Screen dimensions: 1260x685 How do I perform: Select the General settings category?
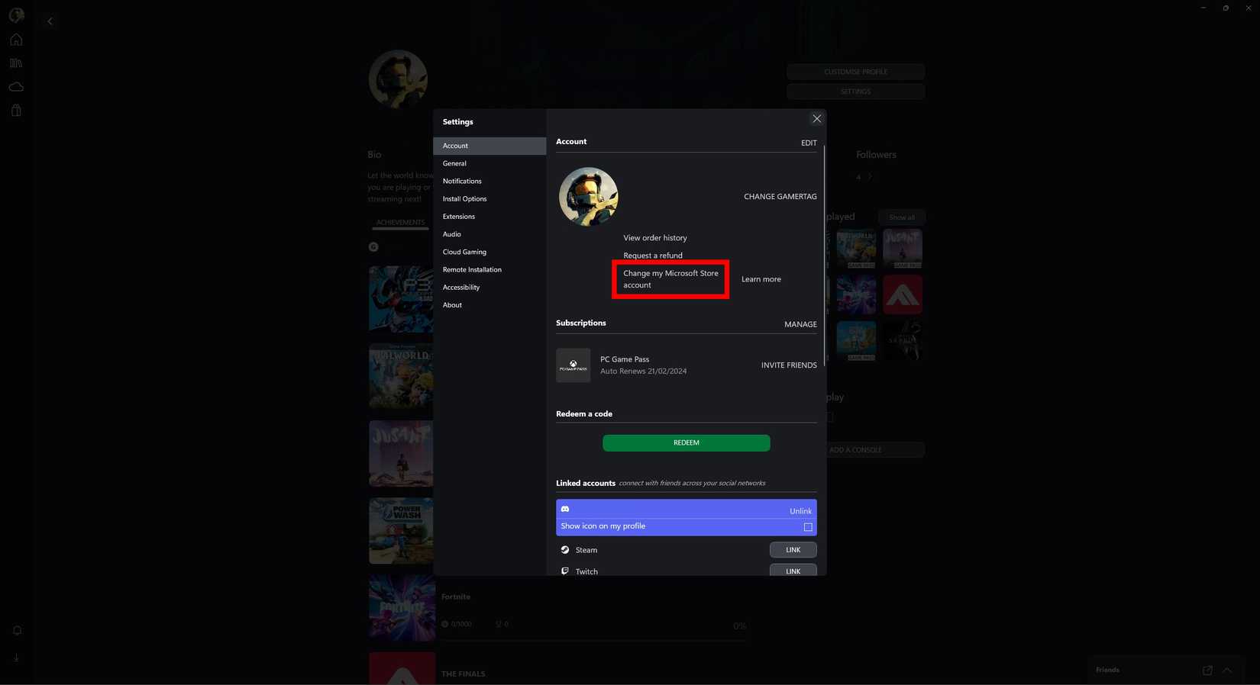coord(454,163)
